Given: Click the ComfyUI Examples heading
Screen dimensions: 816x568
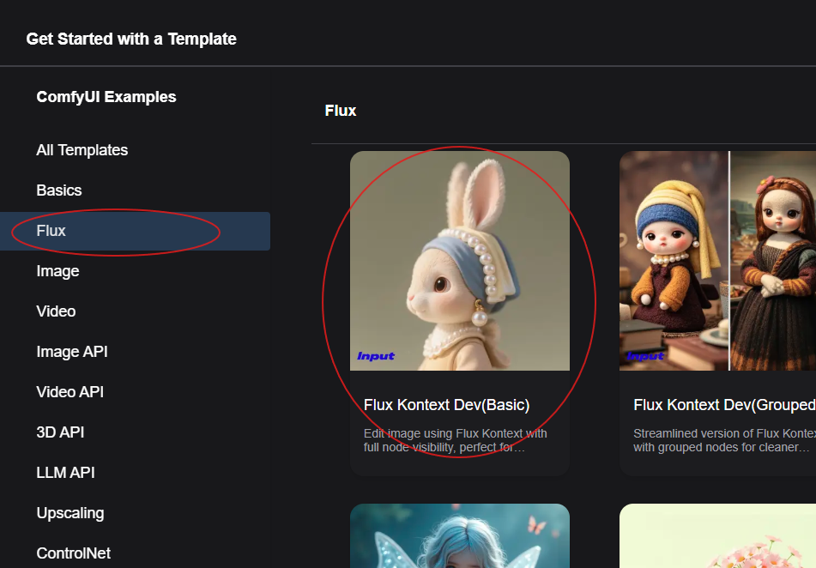Looking at the screenshot, I should point(106,97).
